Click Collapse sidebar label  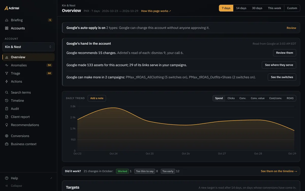[17, 186]
